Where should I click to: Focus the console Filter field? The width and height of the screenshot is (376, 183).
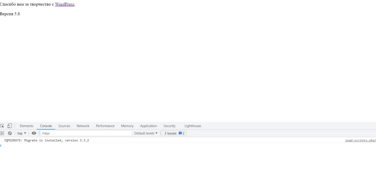[x=86, y=133]
